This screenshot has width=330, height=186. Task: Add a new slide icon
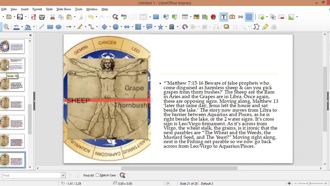(262, 17)
